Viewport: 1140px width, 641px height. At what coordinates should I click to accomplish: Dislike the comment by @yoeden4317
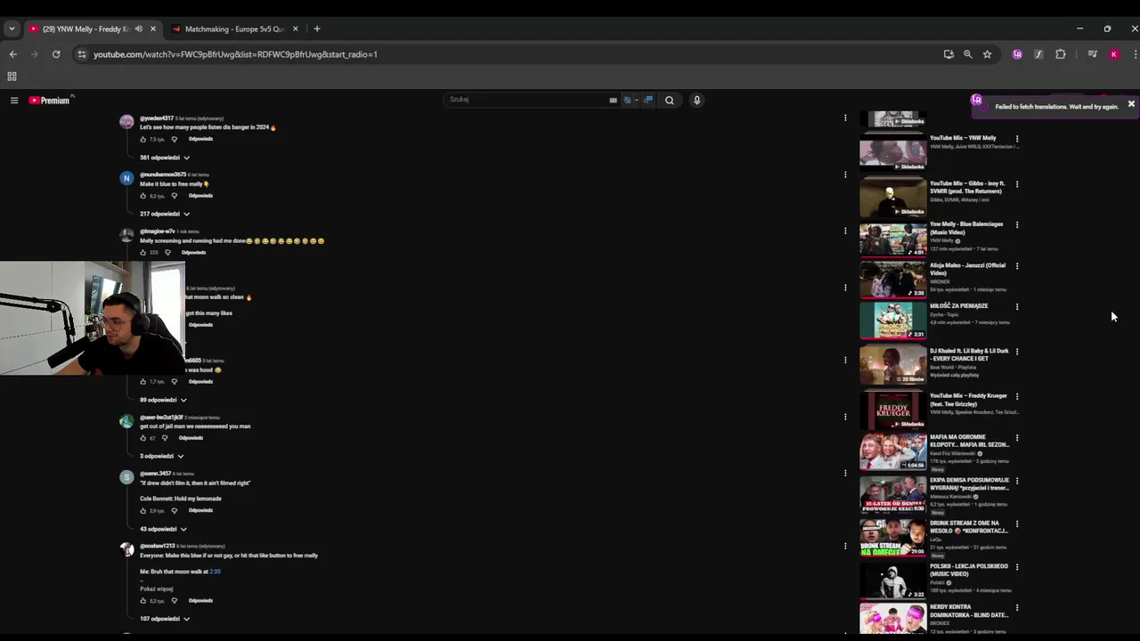(x=175, y=140)
